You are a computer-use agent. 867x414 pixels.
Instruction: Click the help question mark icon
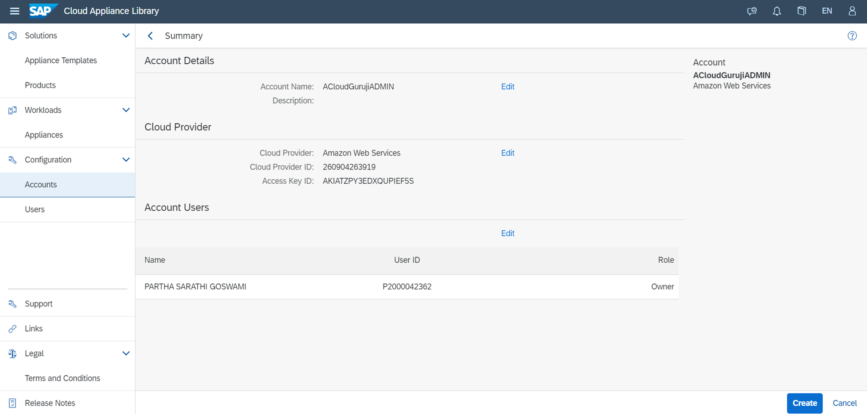click(x=852, y=36)
